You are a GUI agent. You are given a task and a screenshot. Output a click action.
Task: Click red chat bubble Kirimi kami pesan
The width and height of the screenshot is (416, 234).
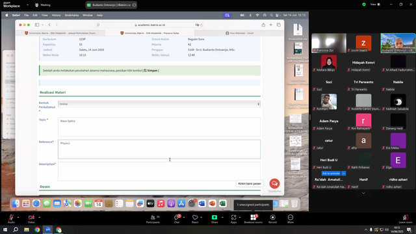point(274,183)
